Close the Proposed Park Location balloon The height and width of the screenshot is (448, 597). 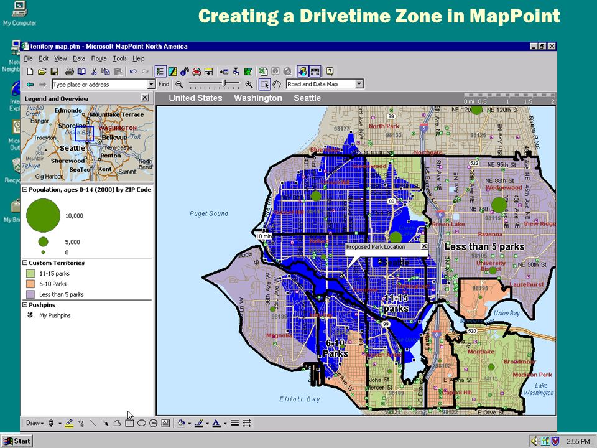(x=424, y=246)
